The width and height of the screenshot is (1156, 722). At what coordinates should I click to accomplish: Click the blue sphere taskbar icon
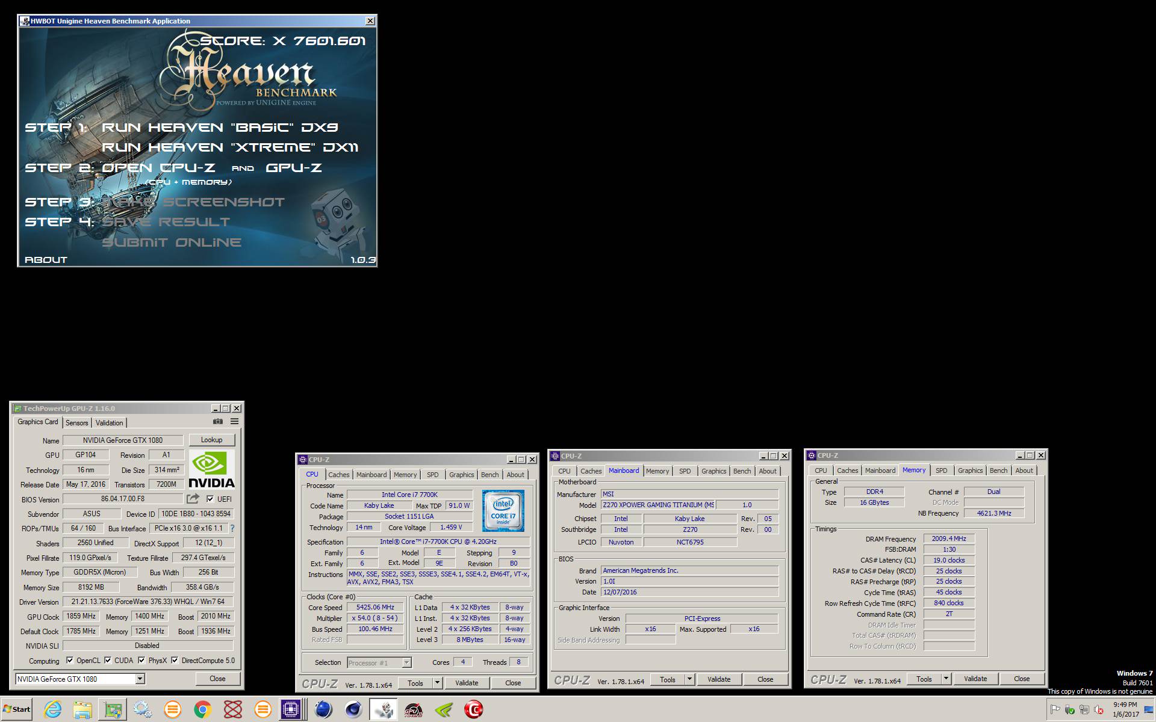click(x=323, y=709)
